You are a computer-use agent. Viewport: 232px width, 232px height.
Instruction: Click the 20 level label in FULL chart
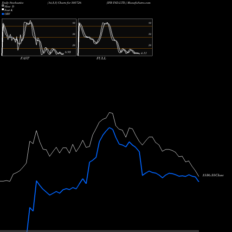pyautogui.click(x=150, y=45)
